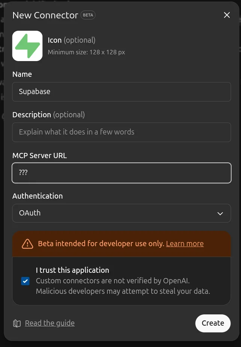The width and height of the screenshot is (241, 347).
Task: Toggle the 'I trust this application' checkbox
Action: pos(25,281)
